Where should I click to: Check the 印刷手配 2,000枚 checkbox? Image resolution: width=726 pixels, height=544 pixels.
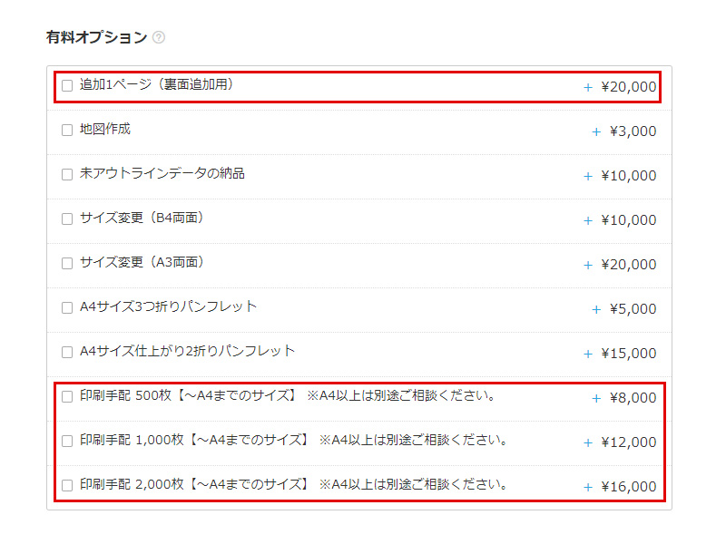[x=67, y=486]
